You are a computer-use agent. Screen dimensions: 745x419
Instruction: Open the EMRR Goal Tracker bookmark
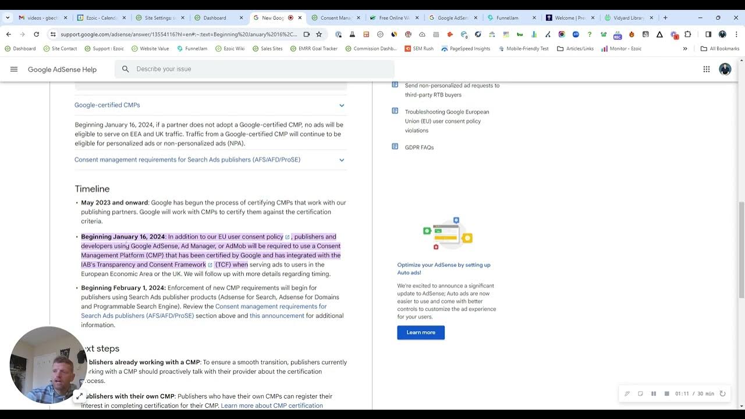tap(314, 49)
